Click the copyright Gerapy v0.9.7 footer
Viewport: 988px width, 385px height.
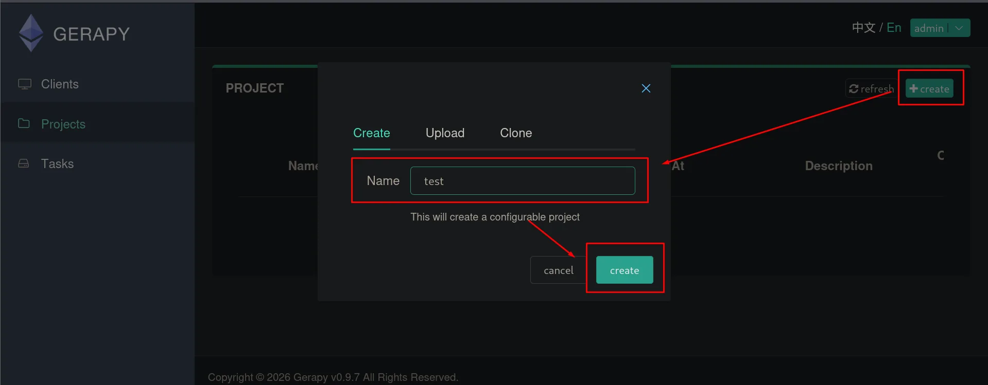pyautogui.click(x=333, y=377)
